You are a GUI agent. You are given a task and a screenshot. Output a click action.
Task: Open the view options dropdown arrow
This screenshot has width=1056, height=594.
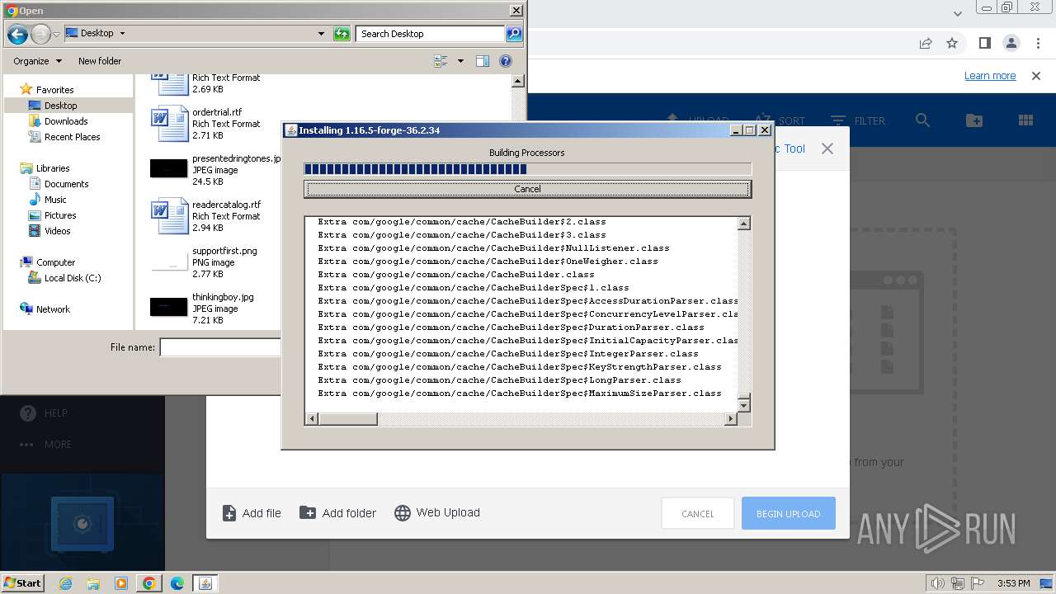click(x=460, y=61)
